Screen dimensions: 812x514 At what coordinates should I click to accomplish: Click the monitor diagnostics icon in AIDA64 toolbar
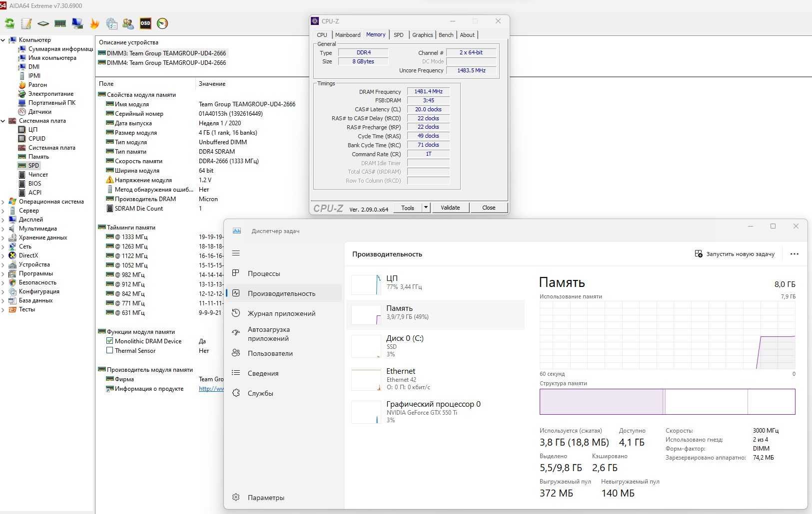coord(77,23)
